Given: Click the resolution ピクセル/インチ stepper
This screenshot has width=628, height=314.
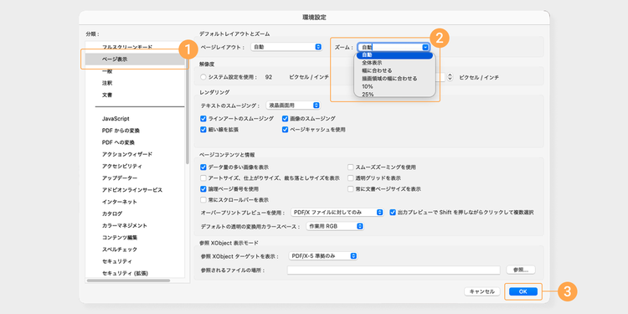Looking at the screenshot, I should [450, 77].
